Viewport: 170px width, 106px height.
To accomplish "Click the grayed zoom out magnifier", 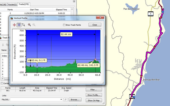I will tap(34, 25).
